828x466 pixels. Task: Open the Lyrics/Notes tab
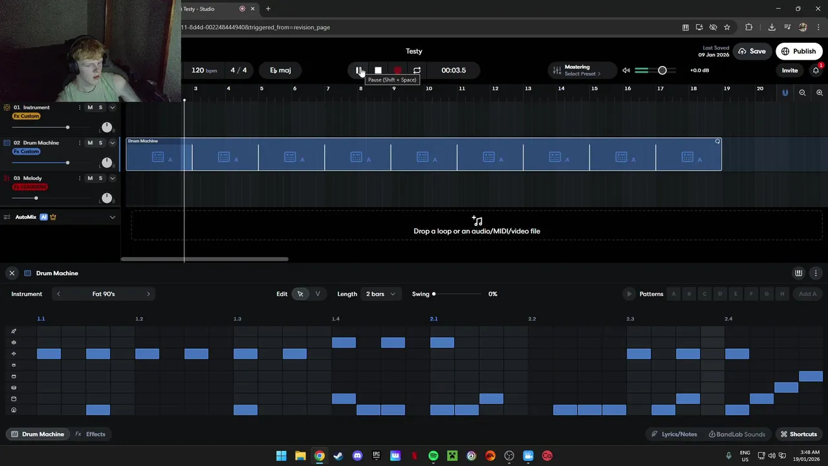coord(674,434)
